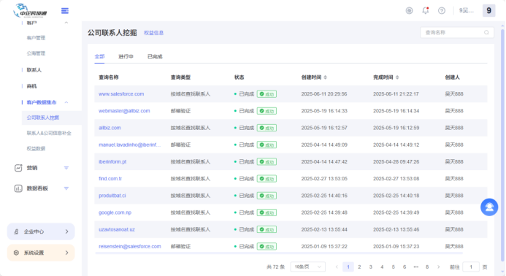Expand 企业中心 right chevron

pos(66,231)
